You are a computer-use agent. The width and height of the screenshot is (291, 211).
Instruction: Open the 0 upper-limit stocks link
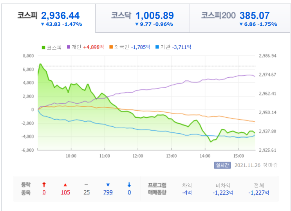[44, 192]
